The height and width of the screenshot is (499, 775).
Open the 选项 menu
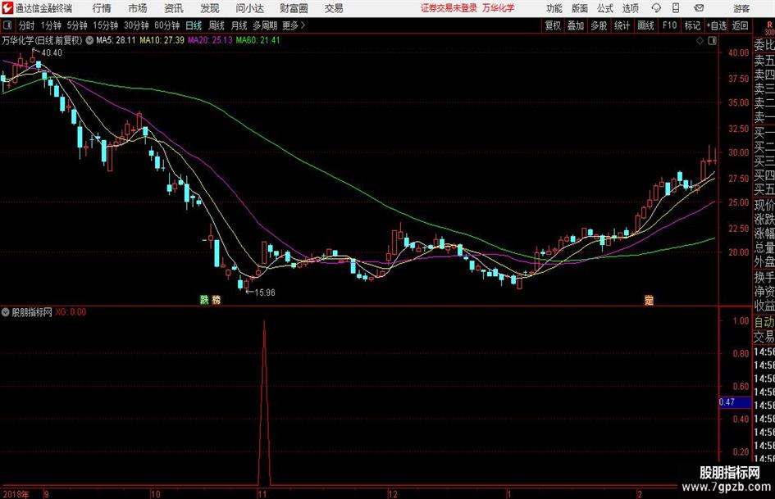tap(631, 8)
